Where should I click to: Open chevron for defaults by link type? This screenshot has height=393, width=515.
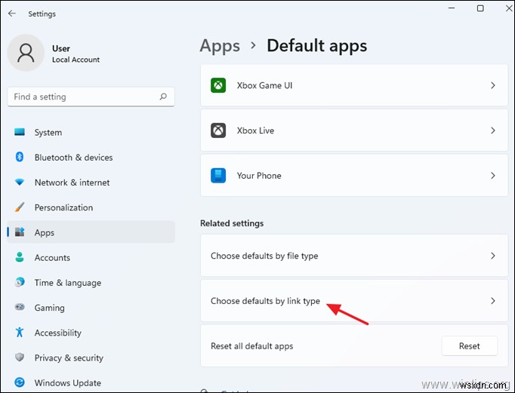492,301
